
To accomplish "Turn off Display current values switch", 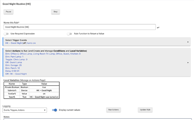I will (55, 110).
